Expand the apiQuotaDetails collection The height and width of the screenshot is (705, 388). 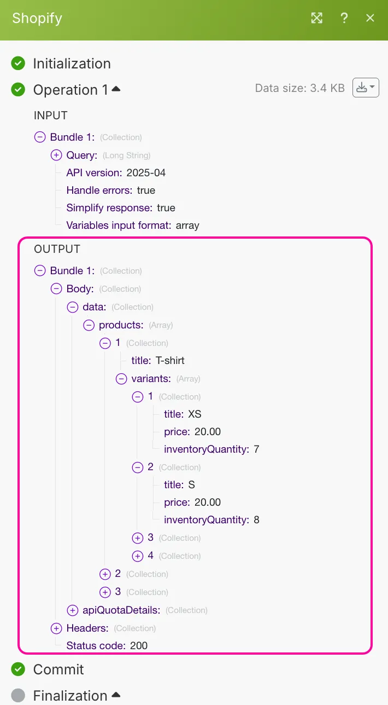72,610
